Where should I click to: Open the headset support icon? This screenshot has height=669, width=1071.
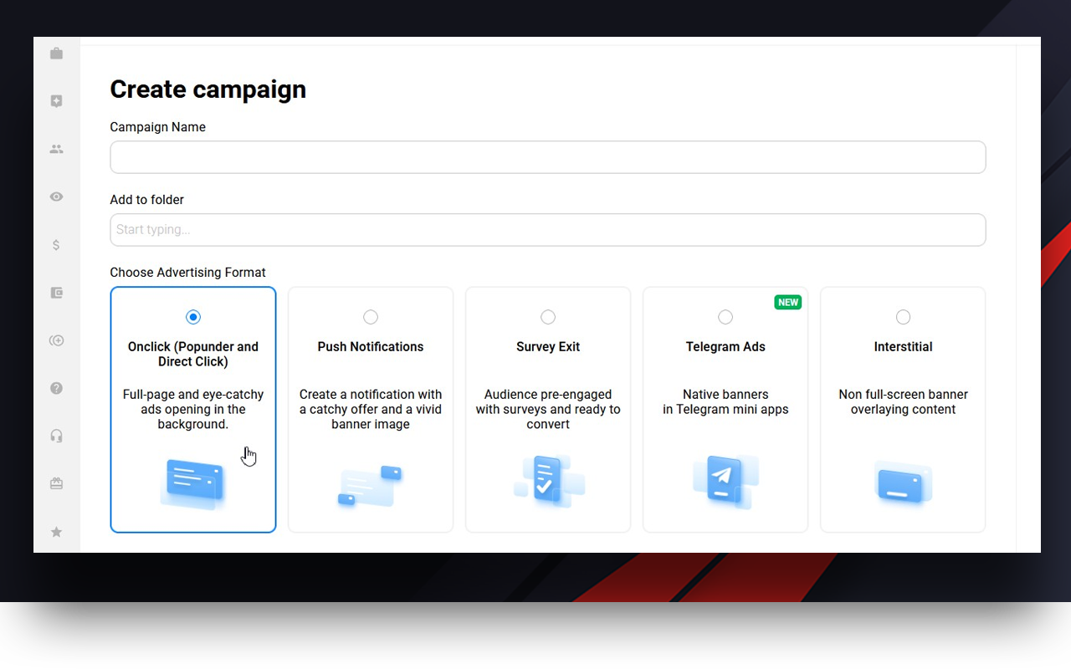coord(56,436)
